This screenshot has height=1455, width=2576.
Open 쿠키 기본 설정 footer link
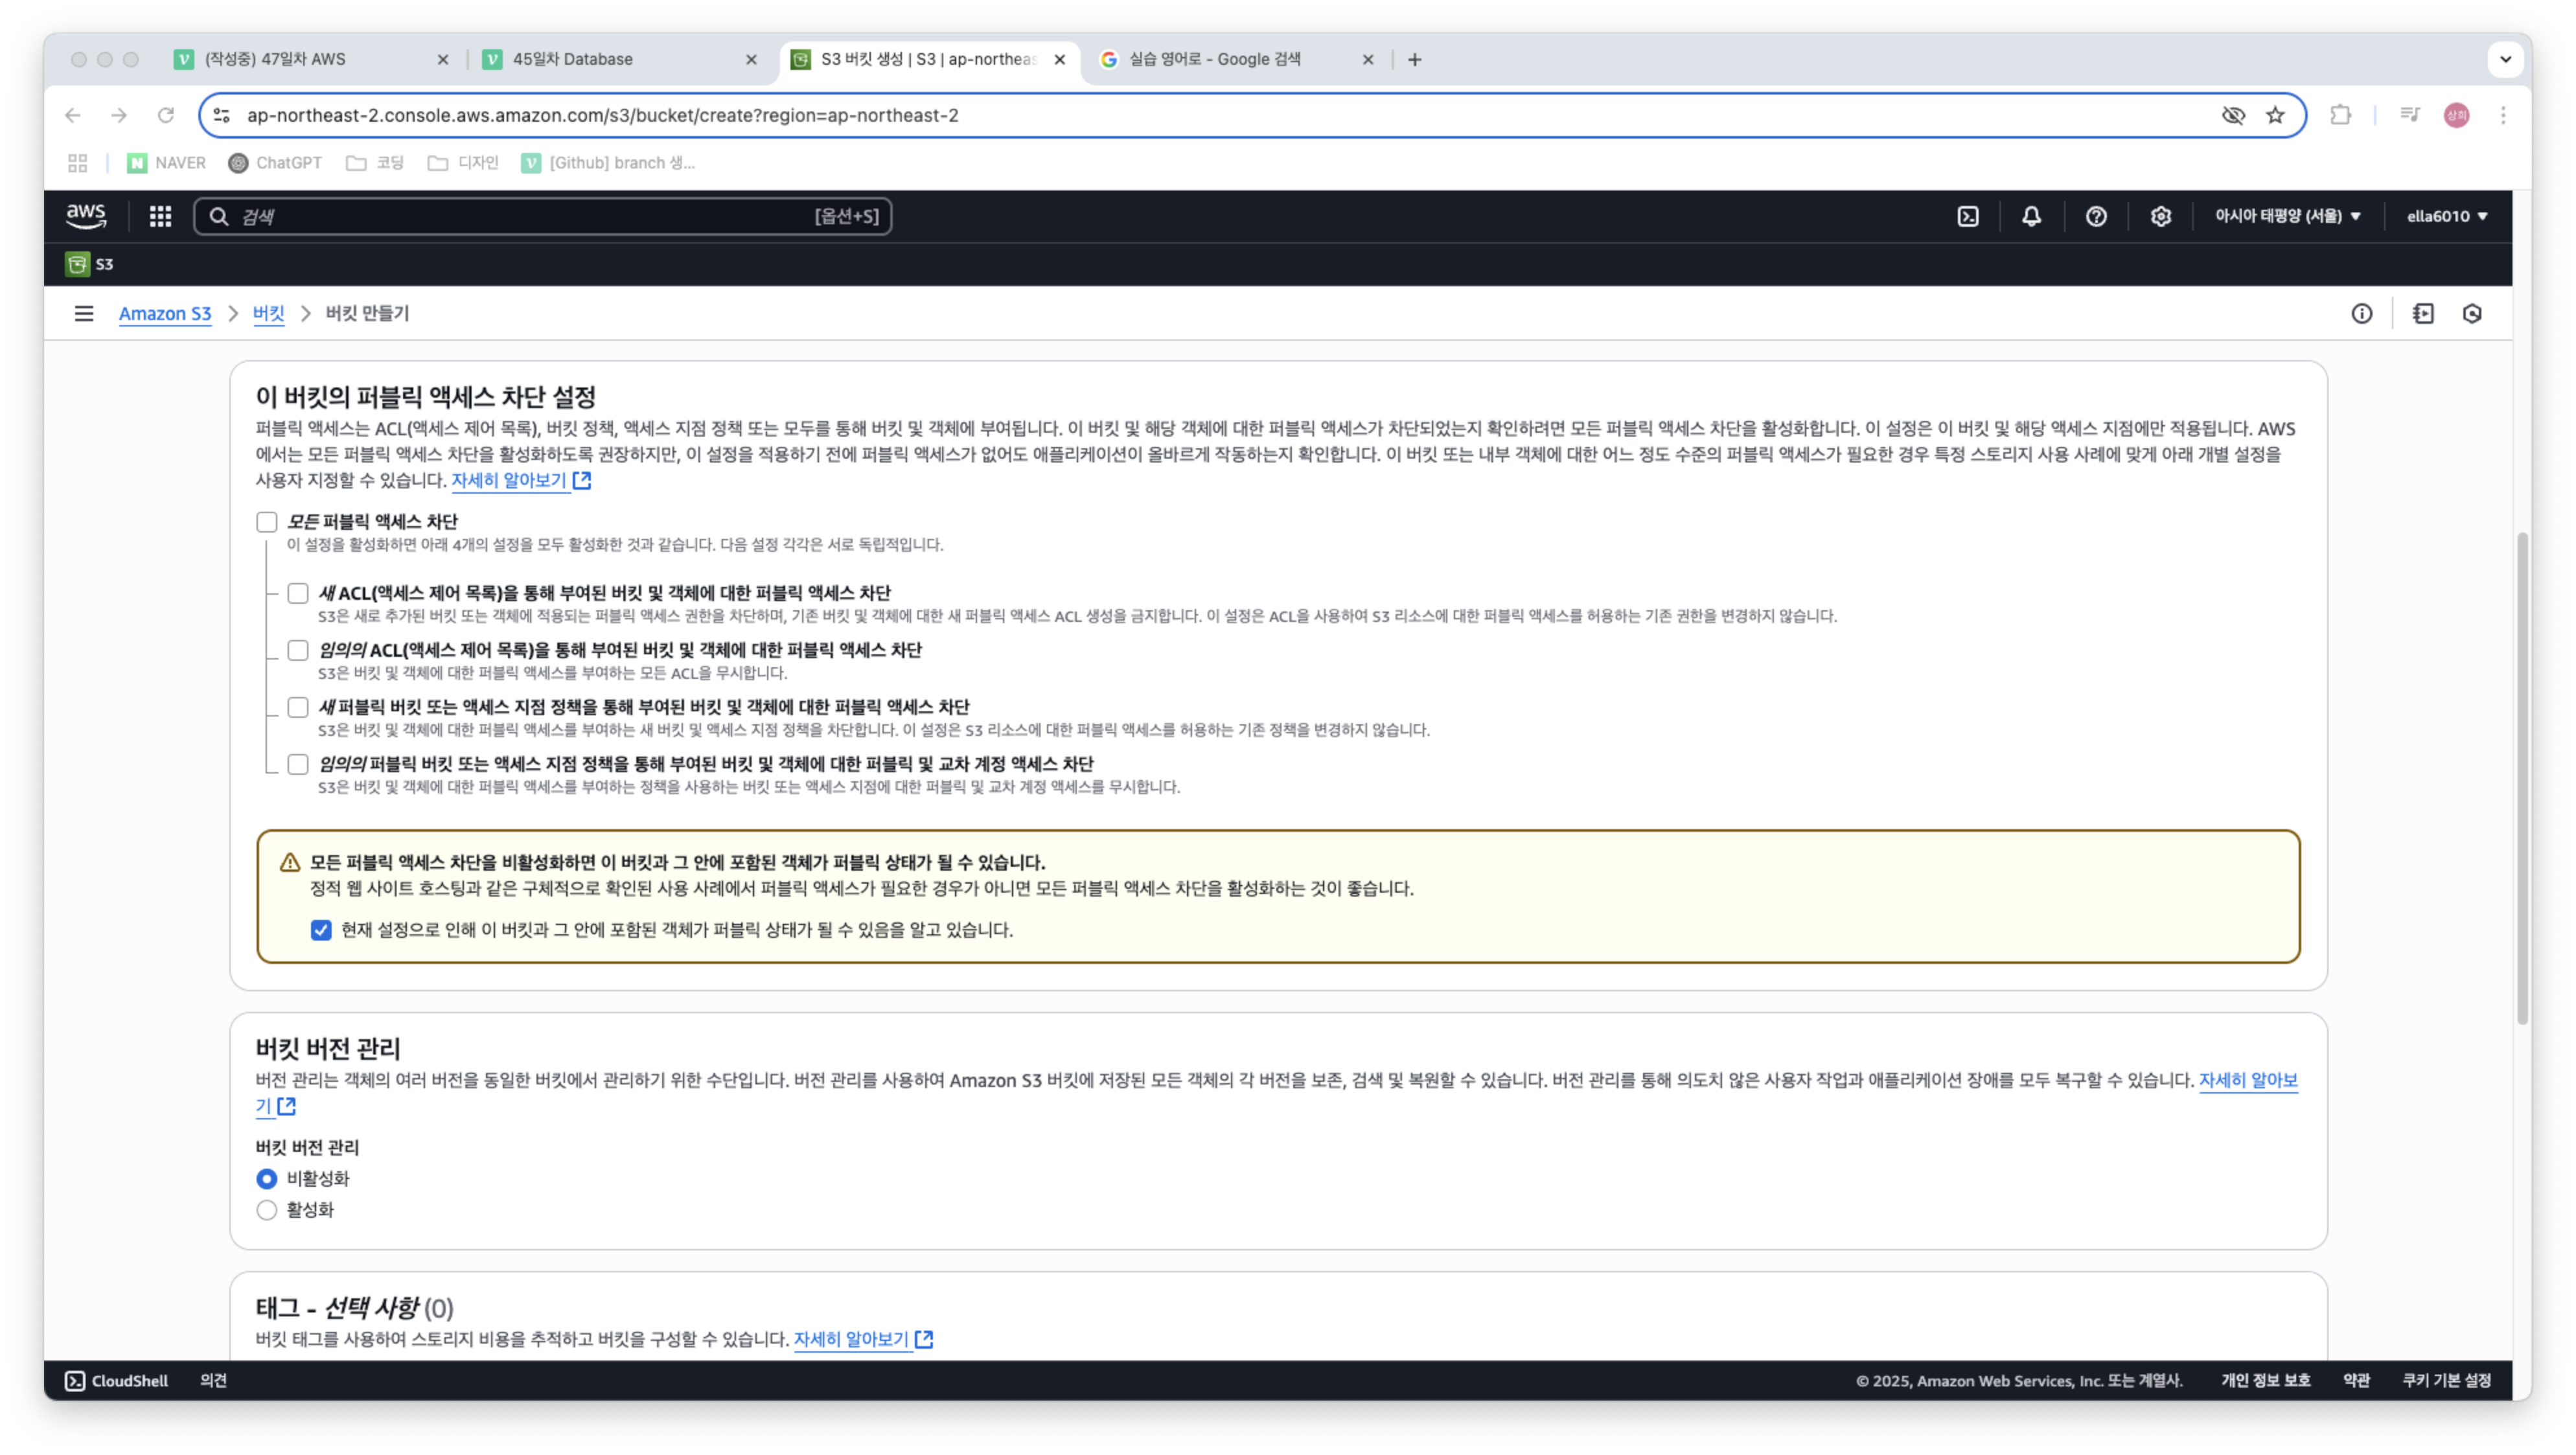(2446, 1380)
